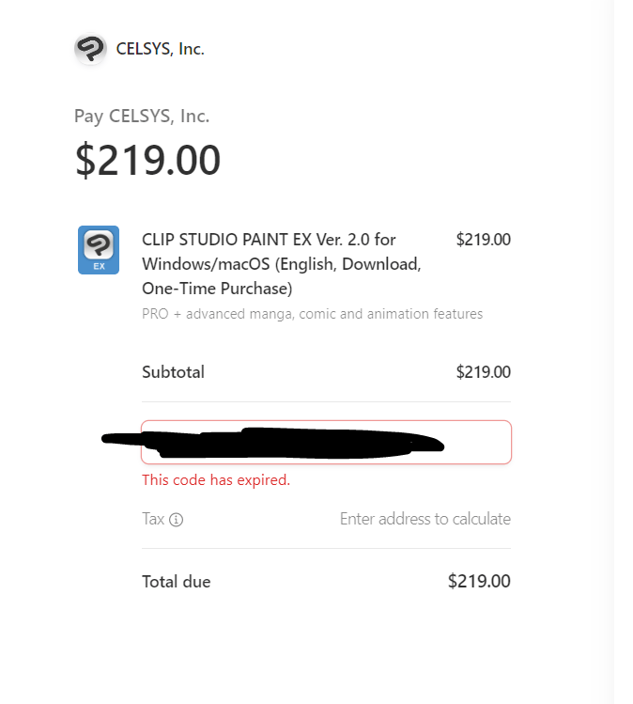Click the Tax info icon

tap(176, 520)
